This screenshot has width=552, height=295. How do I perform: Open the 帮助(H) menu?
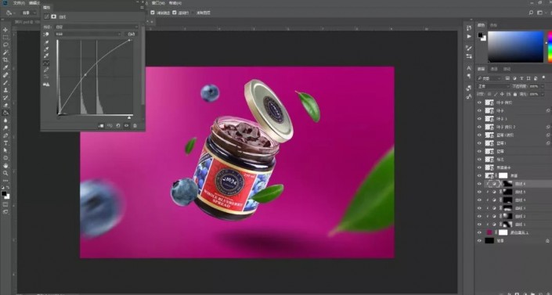click(x=175, y=3)
